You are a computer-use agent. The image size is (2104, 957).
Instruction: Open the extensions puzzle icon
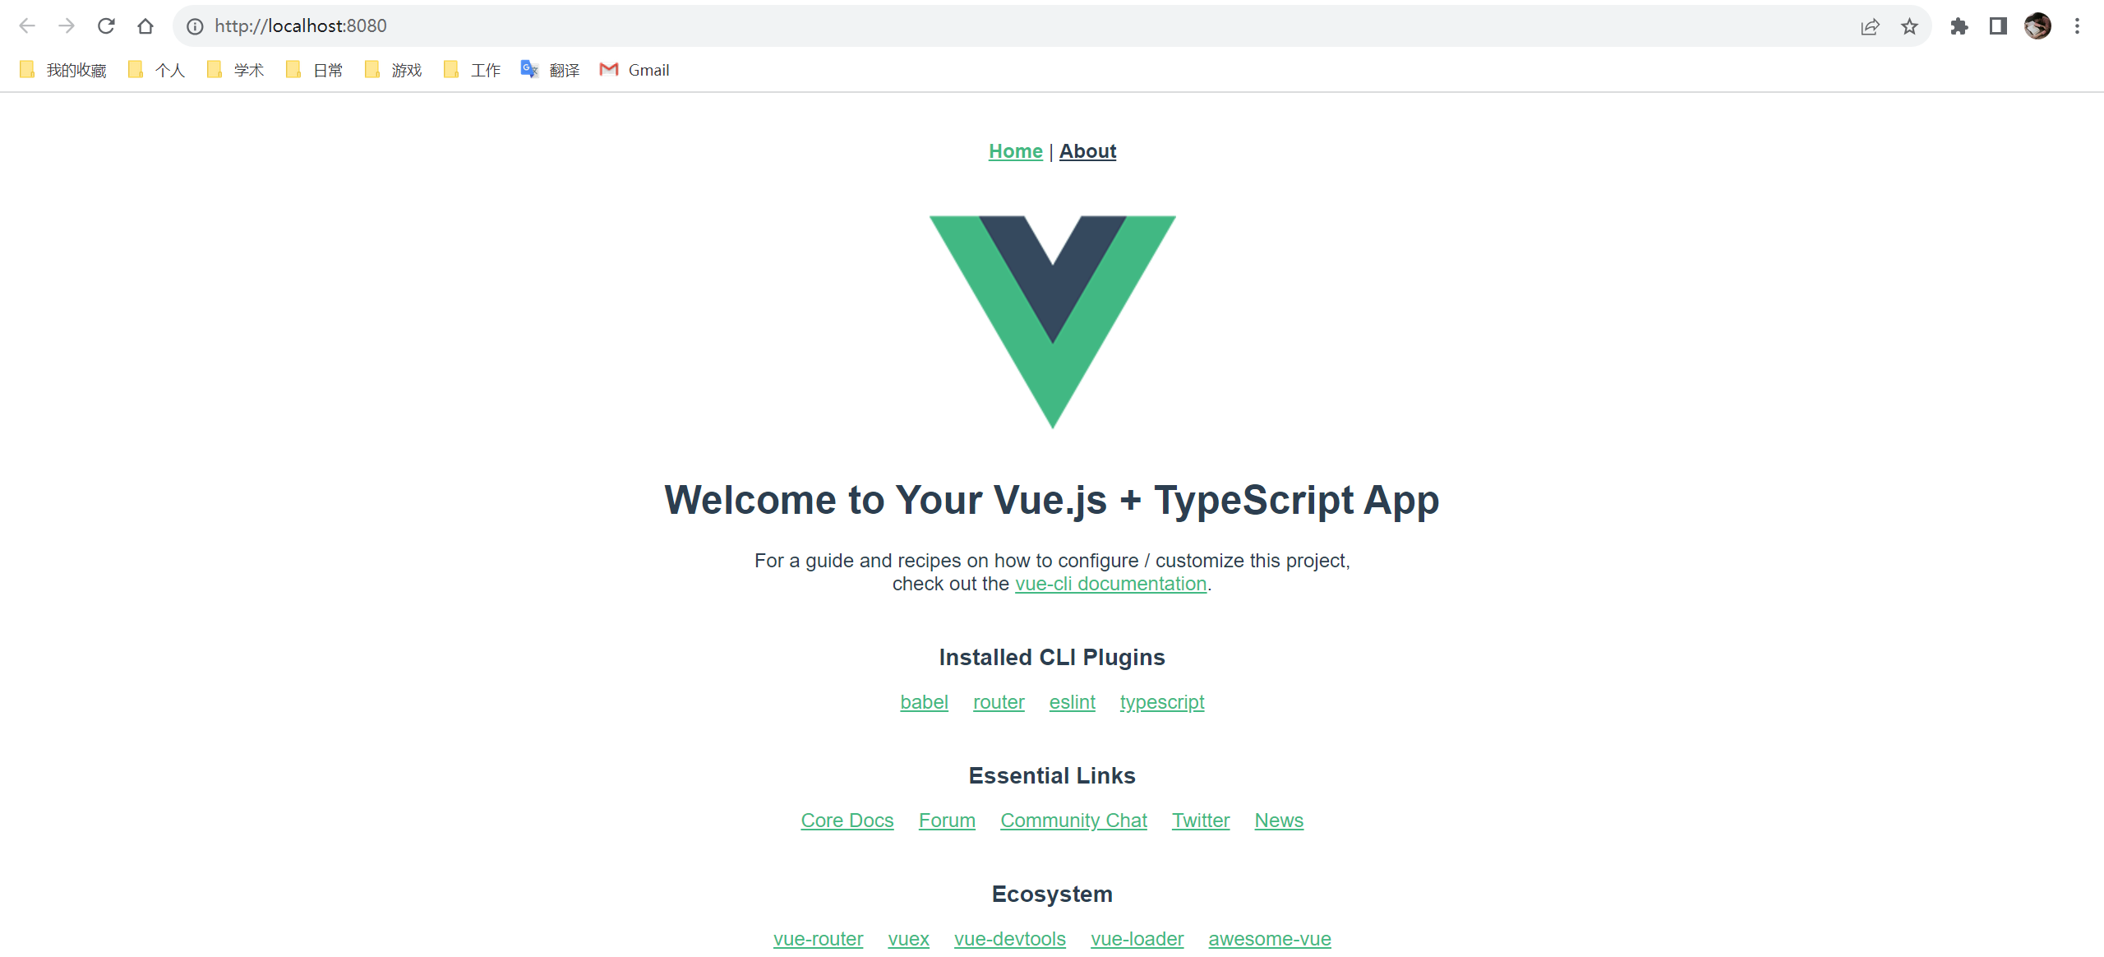pos(1959,26)
